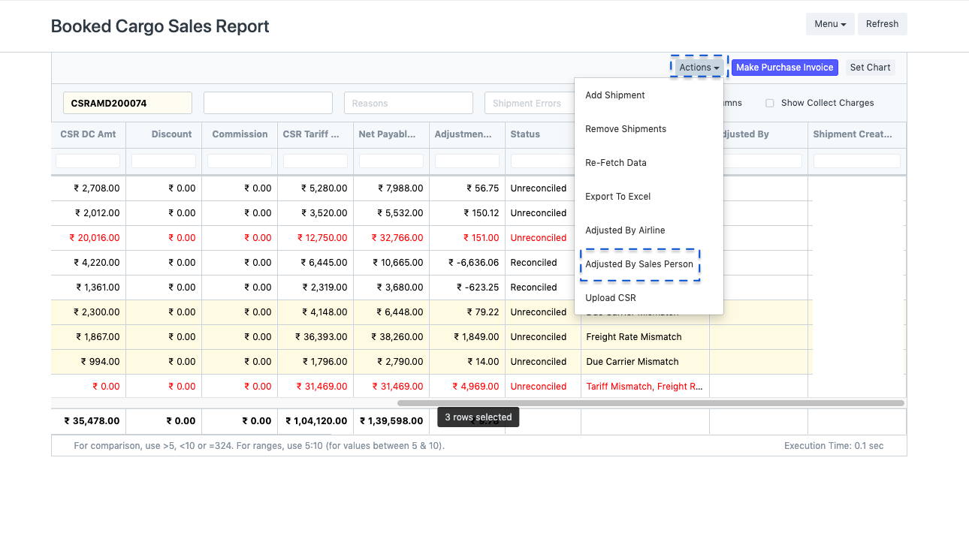This screenshot has height=539, width=969.
Task: Click filter box under Commission
Action: 240,161
